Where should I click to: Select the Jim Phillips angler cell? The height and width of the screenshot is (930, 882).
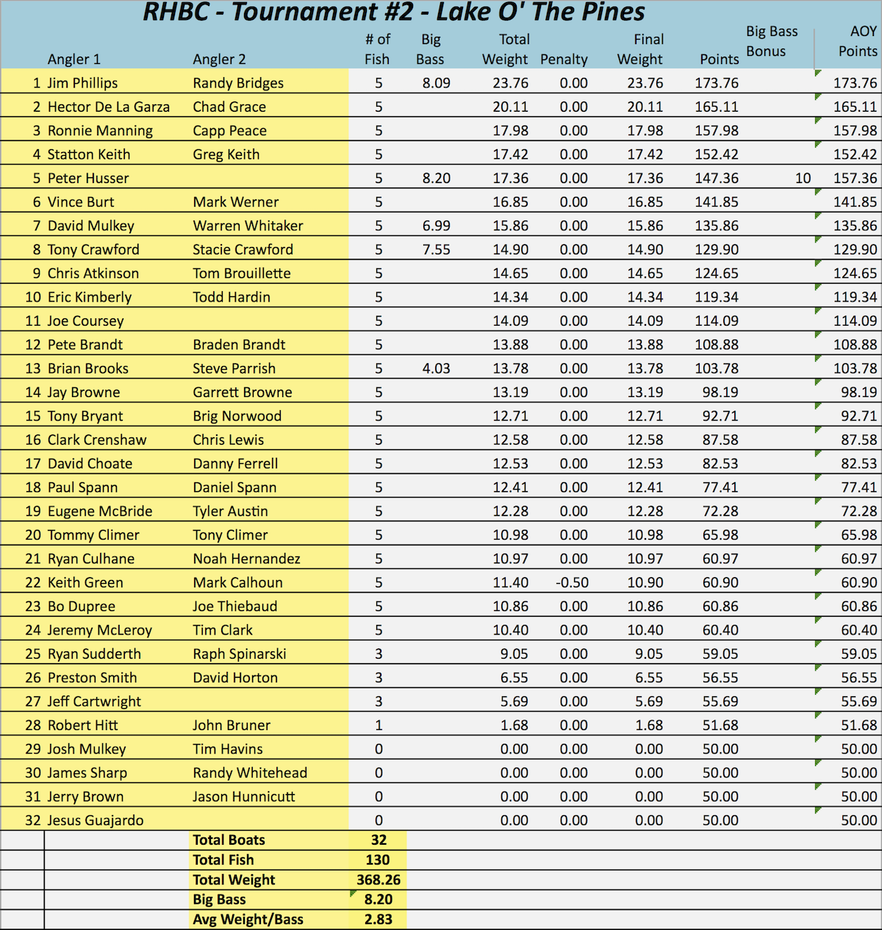(x=82, y=83)
